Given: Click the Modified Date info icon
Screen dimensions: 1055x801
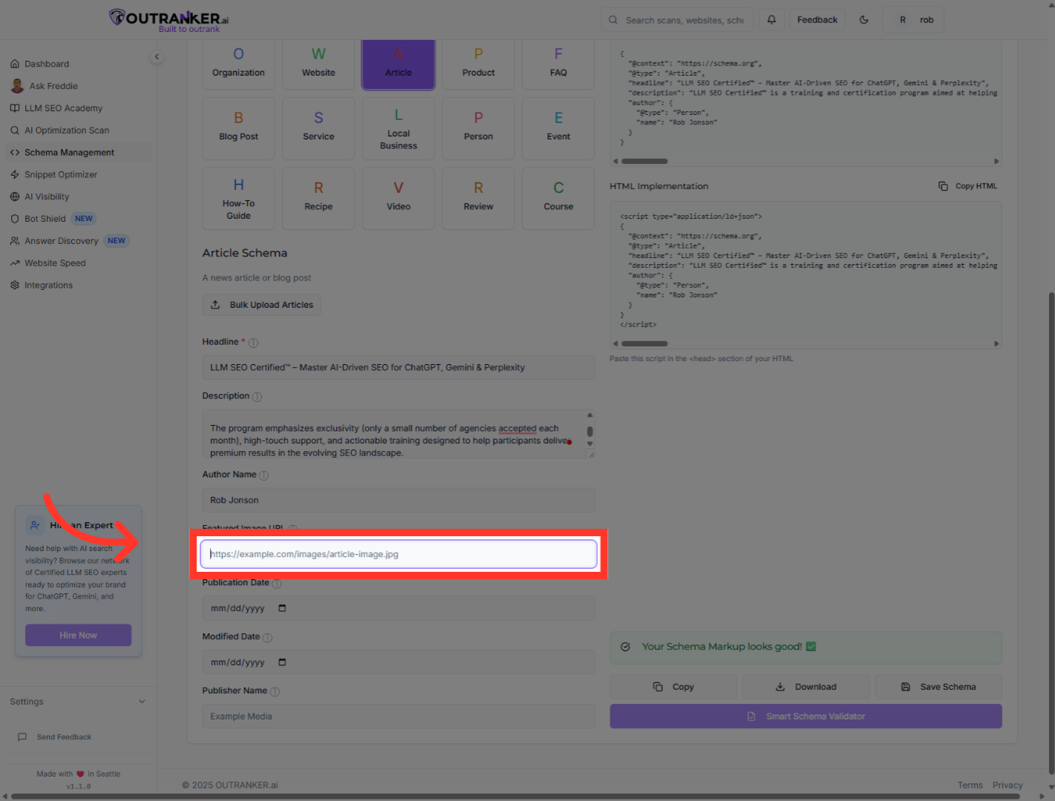Looking at the screenshot, I should (268, 638).
